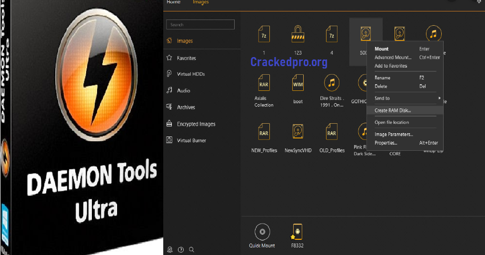This screenshot has width=485, height=255.
Task: Open the help question mark icon
Action: pos(181,249)
